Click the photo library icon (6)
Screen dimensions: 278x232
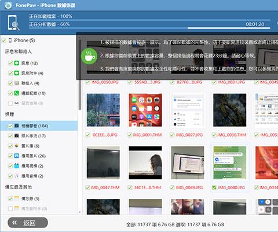click(x=17, y=146)
